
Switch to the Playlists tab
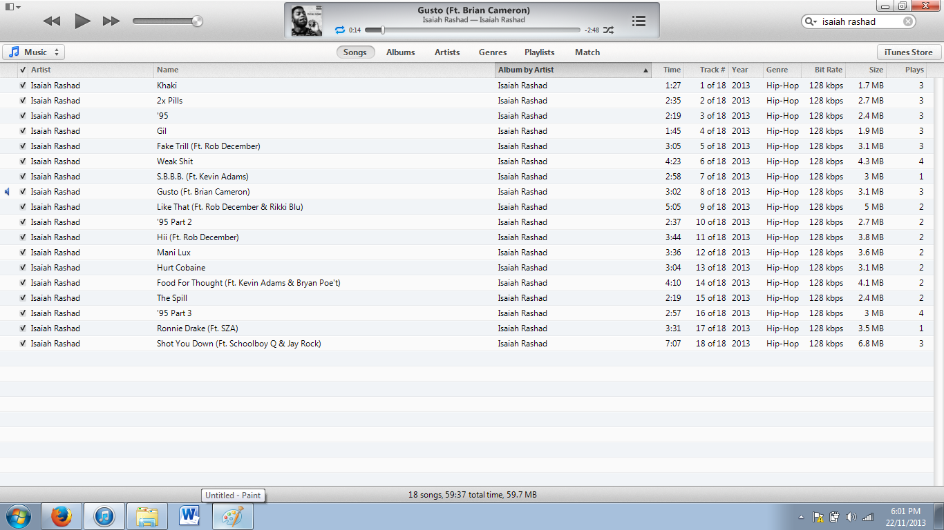point(540,52)
